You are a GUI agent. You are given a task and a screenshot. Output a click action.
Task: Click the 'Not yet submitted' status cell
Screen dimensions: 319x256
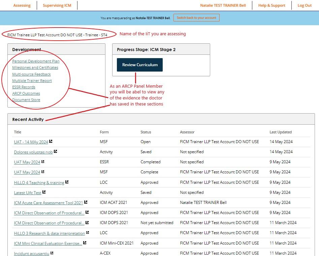tap(157, 223)
